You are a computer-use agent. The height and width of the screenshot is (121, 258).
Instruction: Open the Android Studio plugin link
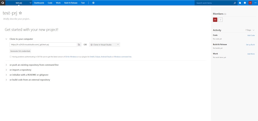pyautogui.click(x=106, y=57)
